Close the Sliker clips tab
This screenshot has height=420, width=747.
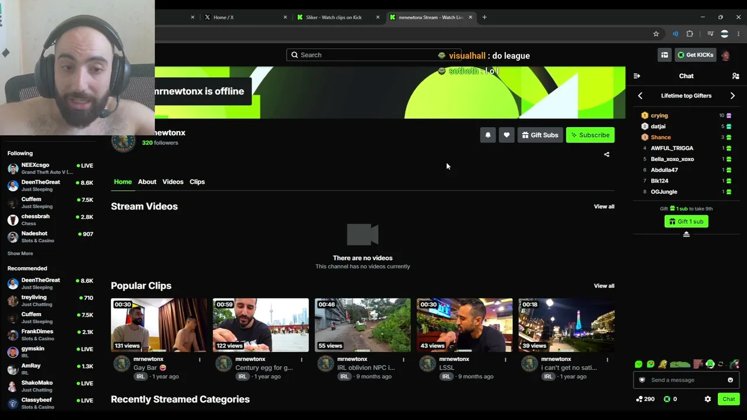coord(378,17)
